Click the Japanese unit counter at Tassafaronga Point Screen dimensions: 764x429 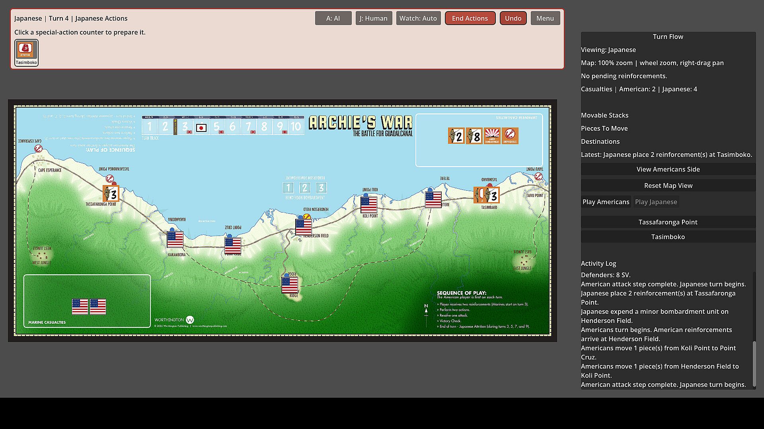click(x=111, y=194)
